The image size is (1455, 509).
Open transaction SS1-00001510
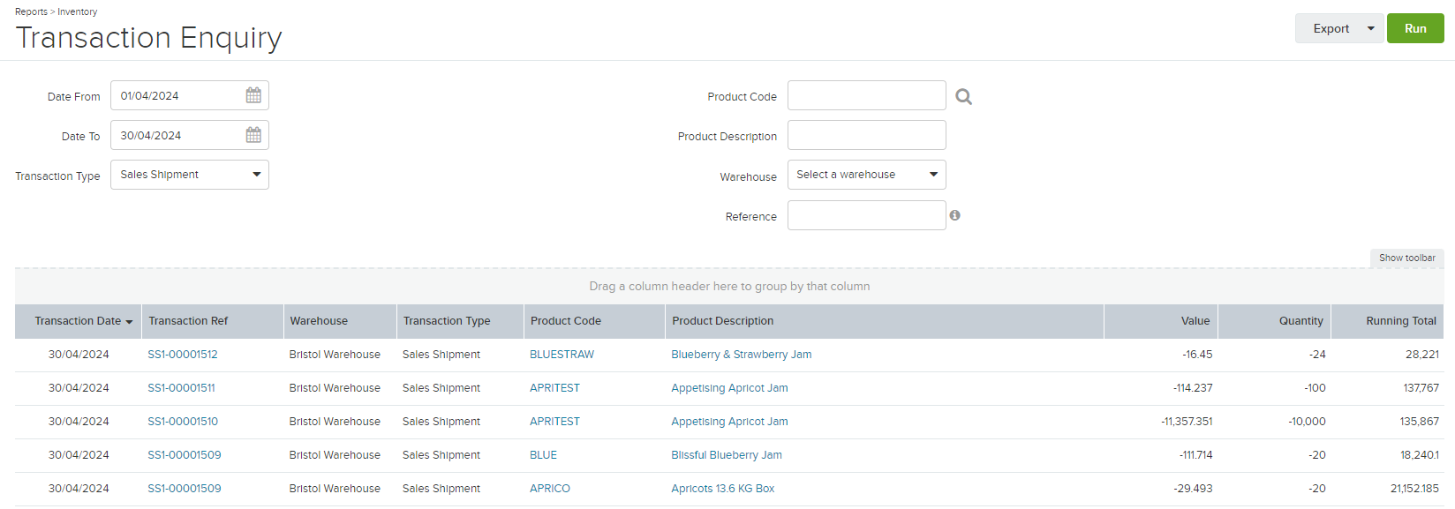point(183,422)
